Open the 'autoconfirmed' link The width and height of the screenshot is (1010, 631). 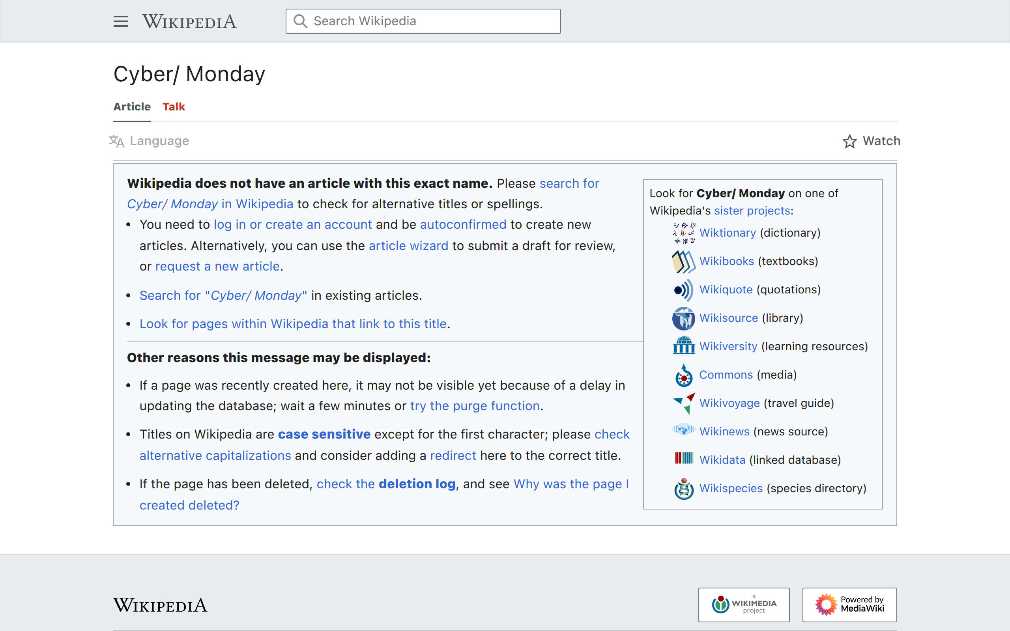tap(463, 224)
